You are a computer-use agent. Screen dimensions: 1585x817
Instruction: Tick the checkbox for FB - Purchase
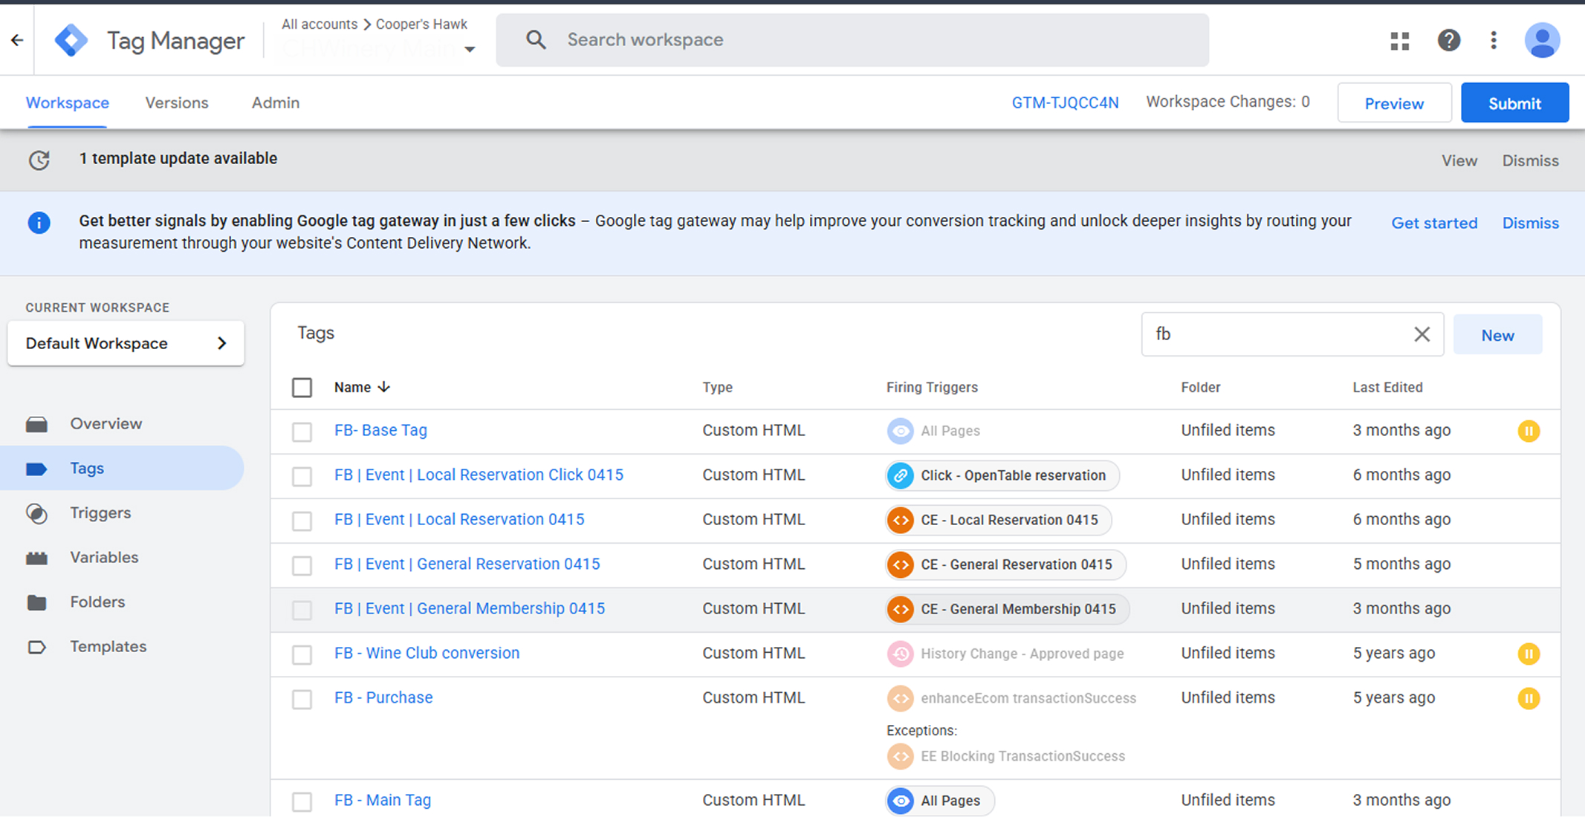(x=302, y=699)
